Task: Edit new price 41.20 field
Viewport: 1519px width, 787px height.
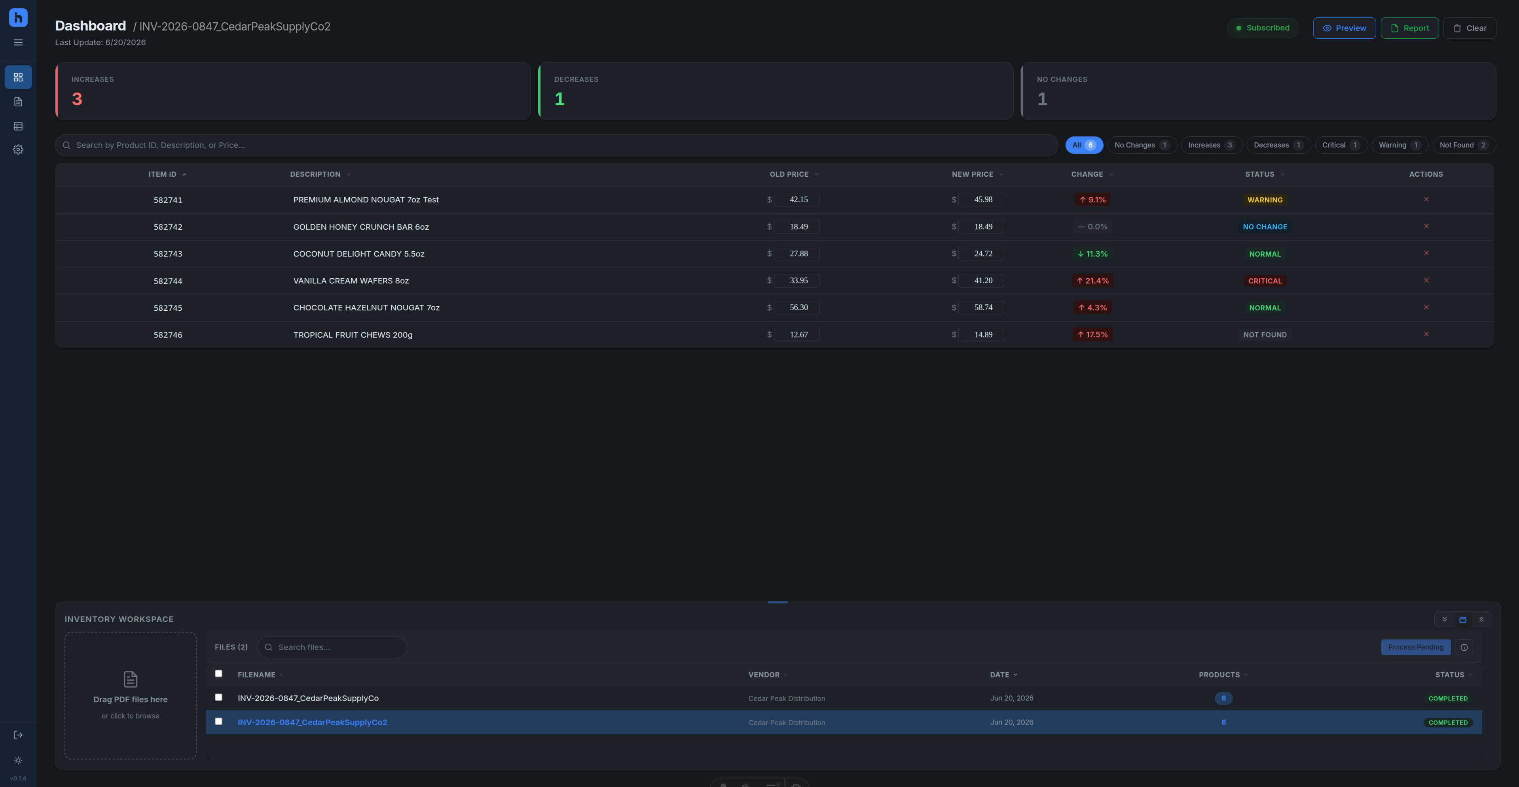Action: coord(981,280)
